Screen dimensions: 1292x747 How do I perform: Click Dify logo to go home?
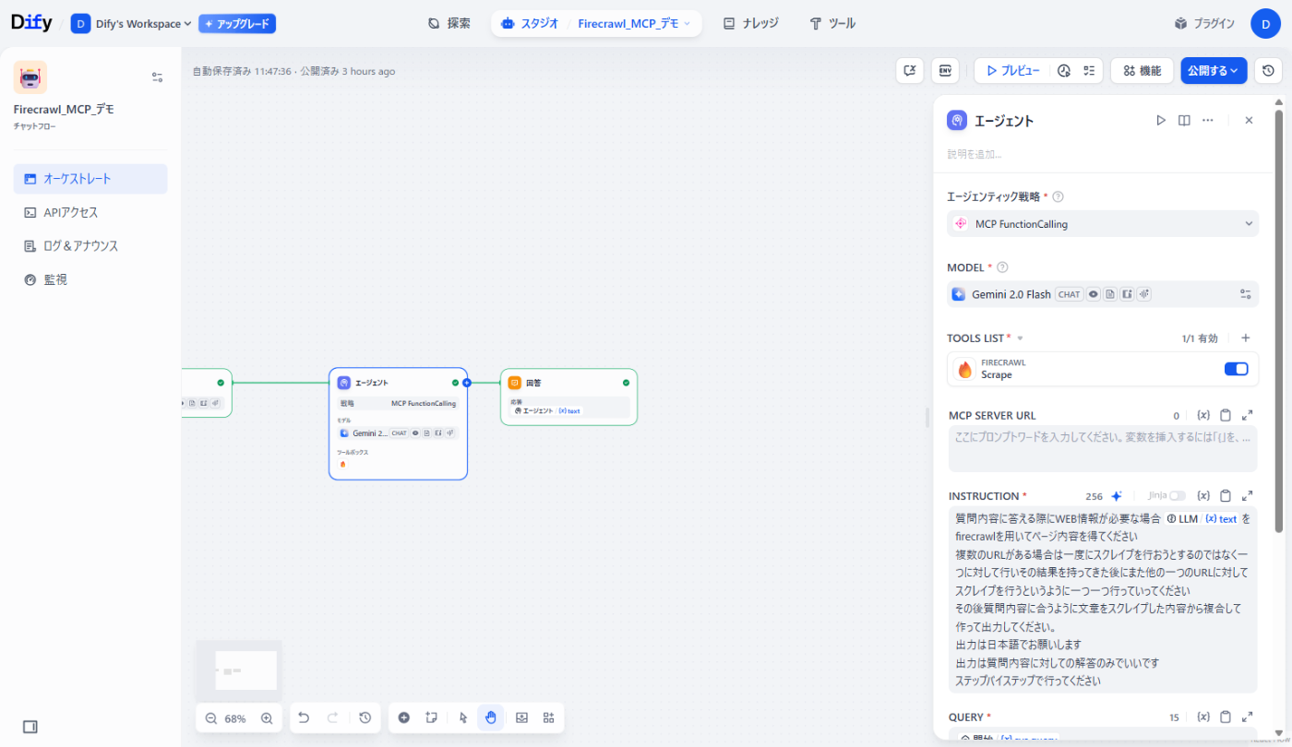pyautogui.click(x=31, y=23)
